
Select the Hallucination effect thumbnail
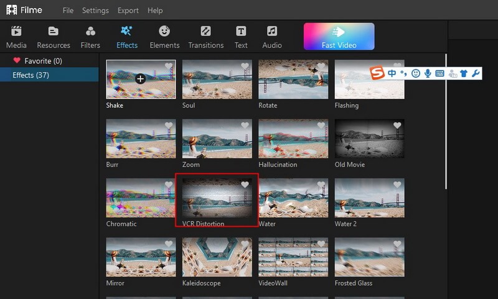pyautogui.click(x=293, y=139)
